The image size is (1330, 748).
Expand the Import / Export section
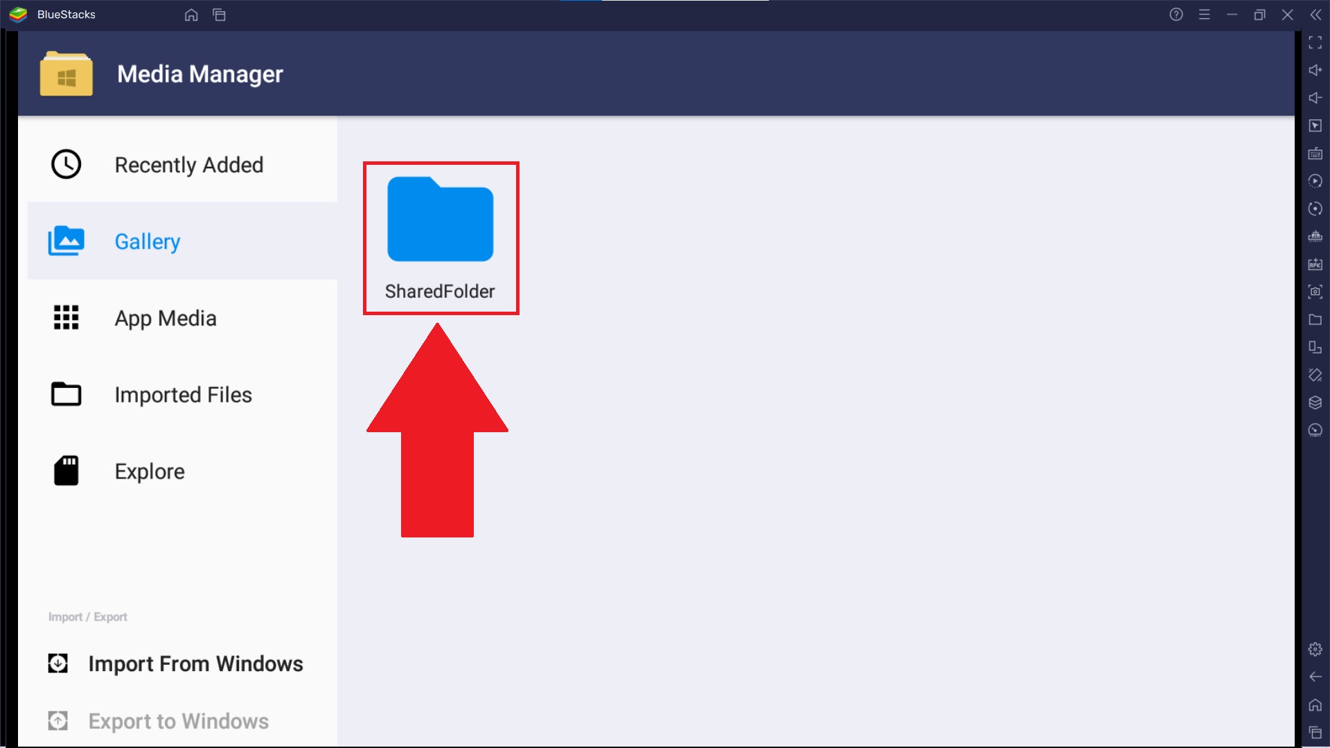point(87,616)
